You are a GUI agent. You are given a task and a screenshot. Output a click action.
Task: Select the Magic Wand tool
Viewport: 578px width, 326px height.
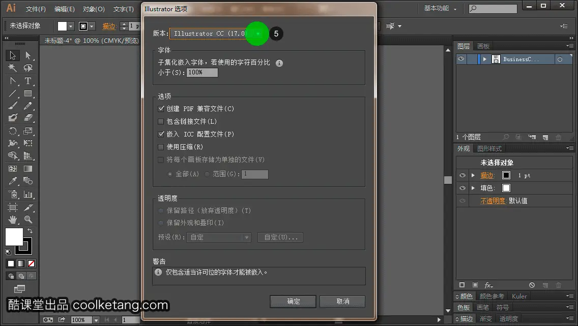tap(13, 68)
